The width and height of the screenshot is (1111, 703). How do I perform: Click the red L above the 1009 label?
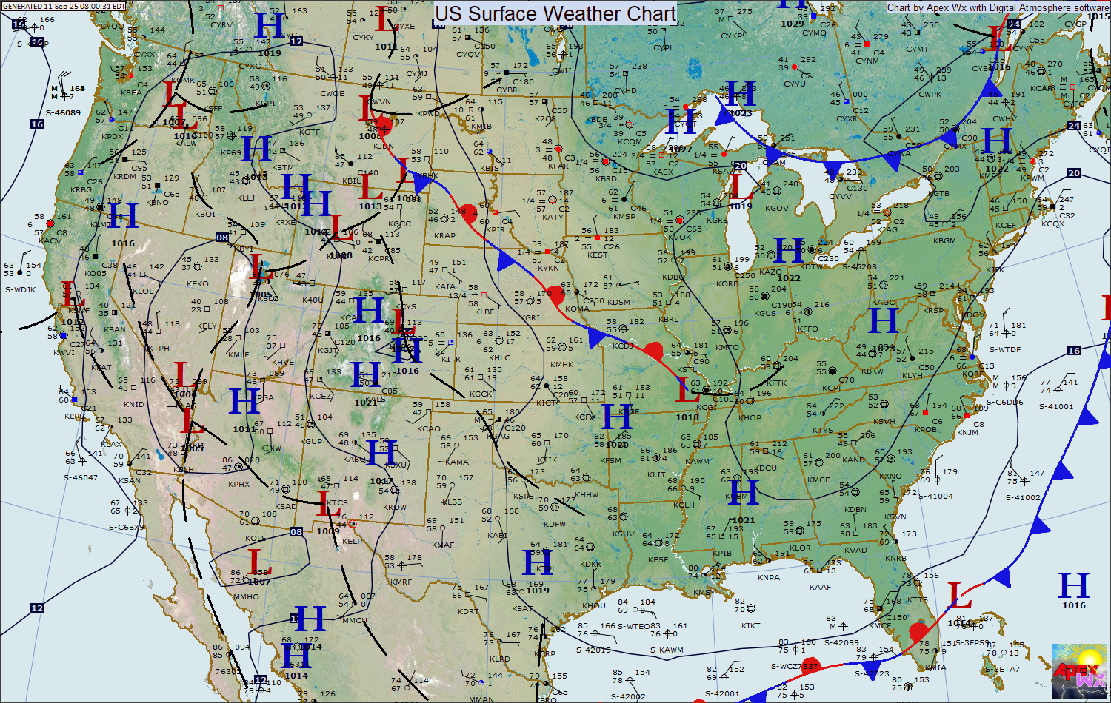(329, 504)
